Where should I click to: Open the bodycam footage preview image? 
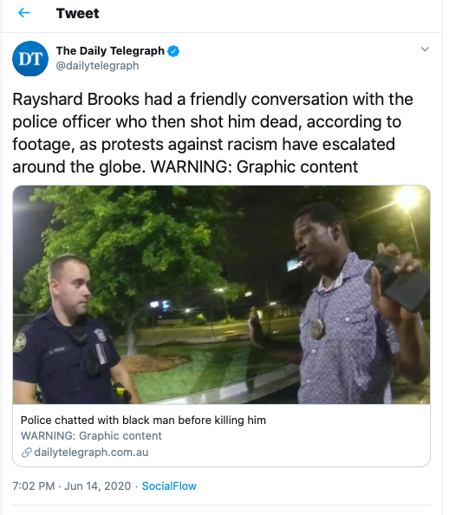click(x=221, y=295)
